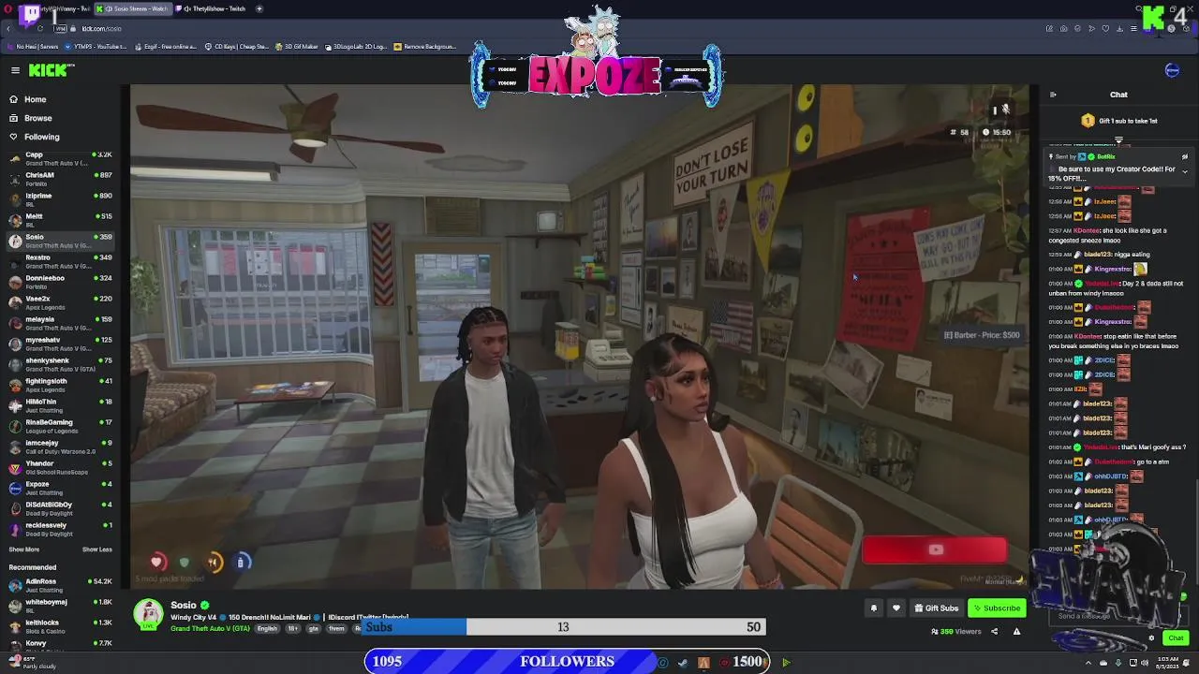Hide the pinned BotRix message
Viewport: 1199px width, 674px height.
1184,157
